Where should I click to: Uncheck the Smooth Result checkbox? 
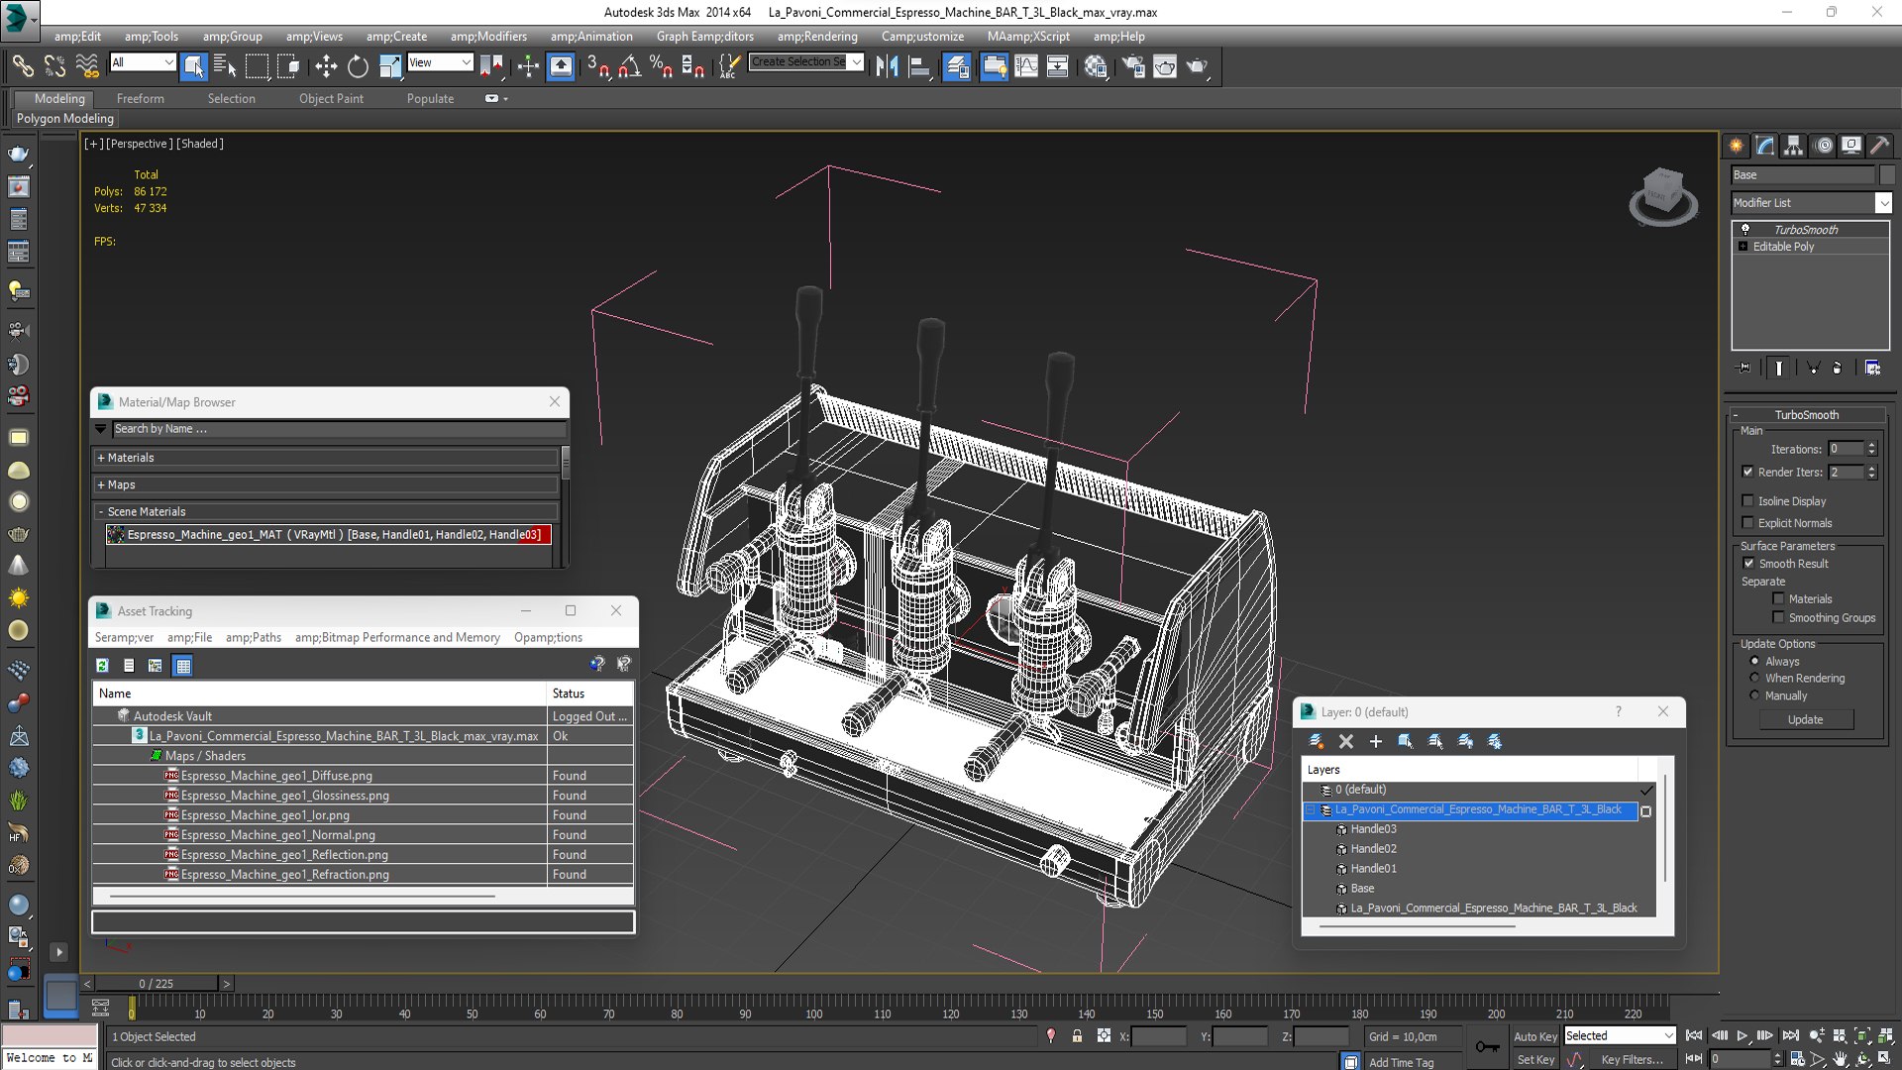[1748, 563]
